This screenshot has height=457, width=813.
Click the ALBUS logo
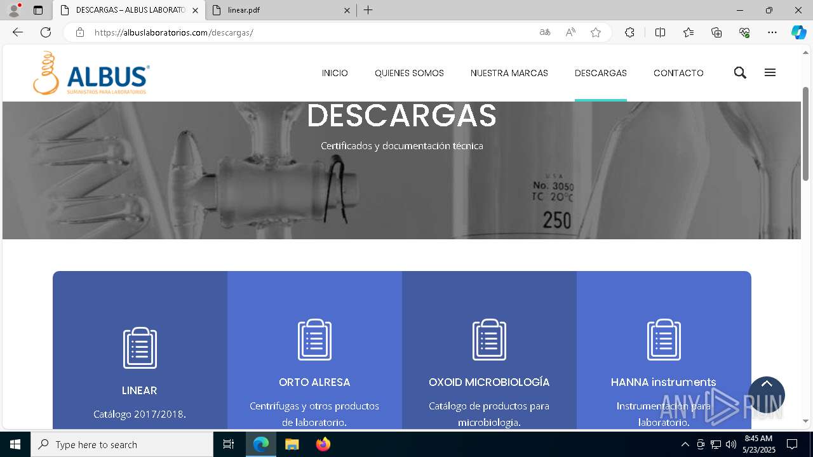pyautogui.click(x=91, y=73)
